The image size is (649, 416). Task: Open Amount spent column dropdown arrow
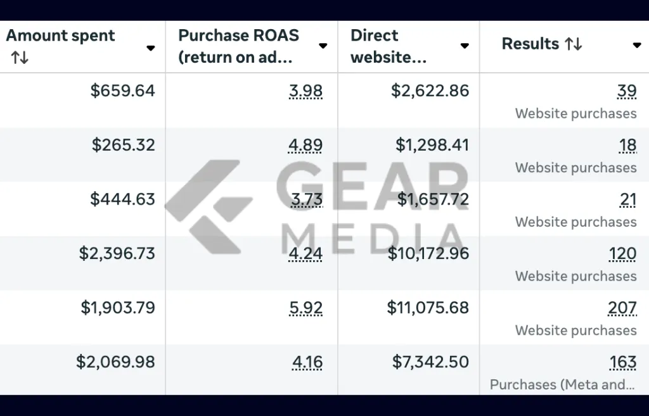click(151, 48)
